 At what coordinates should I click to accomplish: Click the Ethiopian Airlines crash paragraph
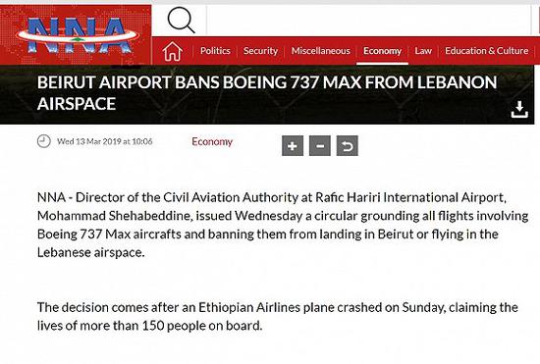[x=278, y=316]
